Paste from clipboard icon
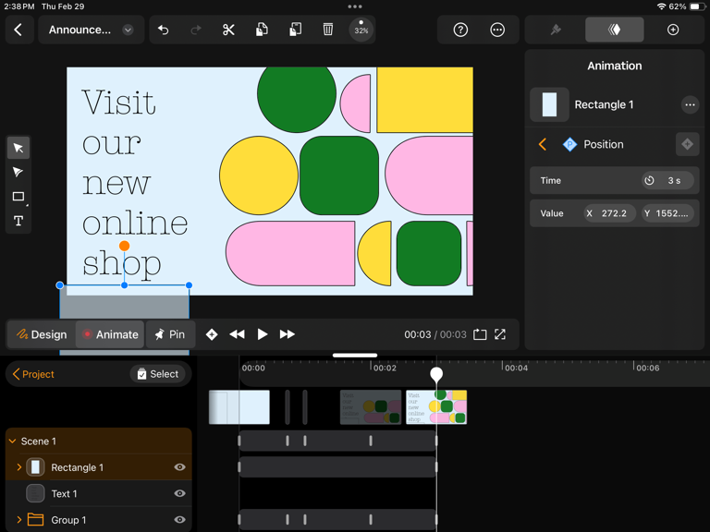Screen dimensions: 710x532 coord(295,30)
